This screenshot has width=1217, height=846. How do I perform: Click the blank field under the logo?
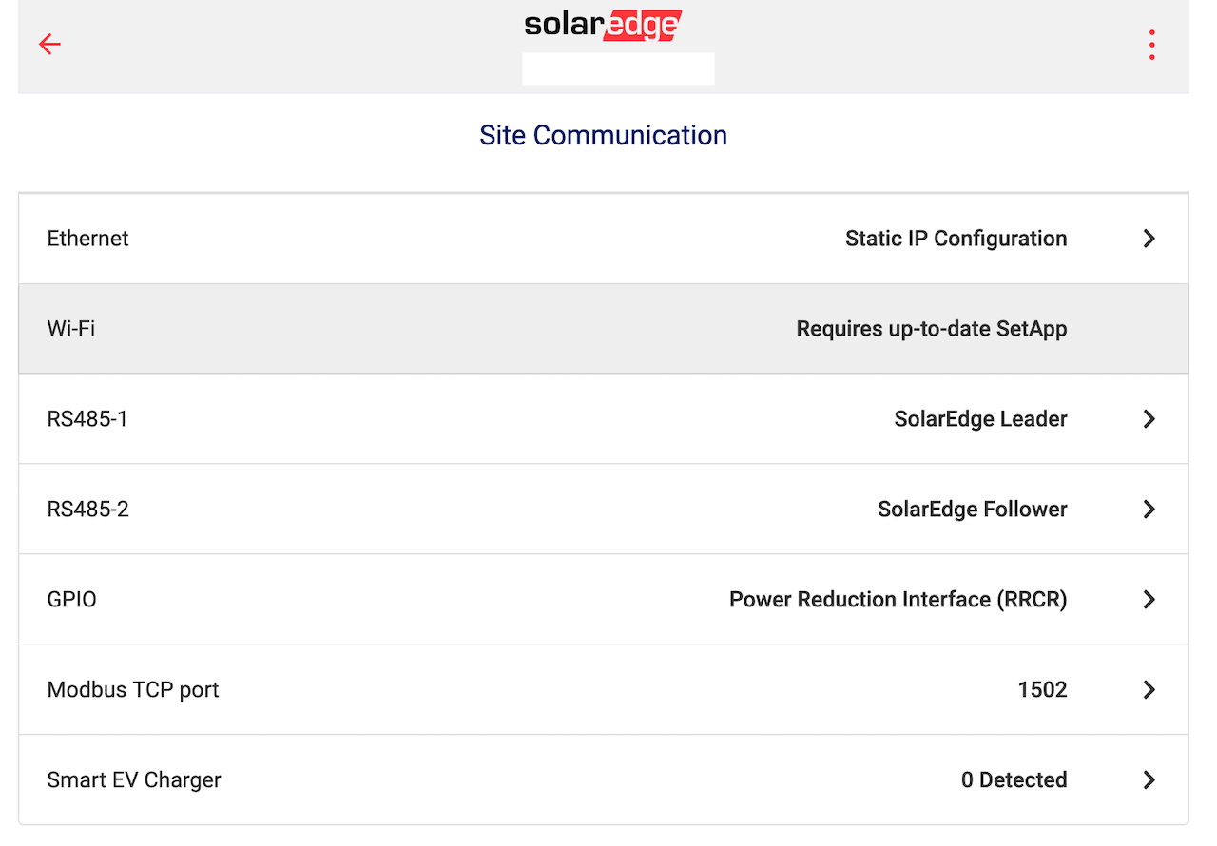(618, 69)
